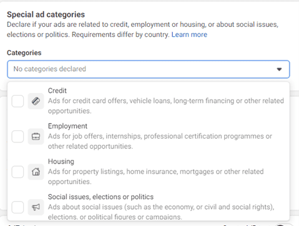
Task: Click the job offers, internships description text
Action: 160,141
